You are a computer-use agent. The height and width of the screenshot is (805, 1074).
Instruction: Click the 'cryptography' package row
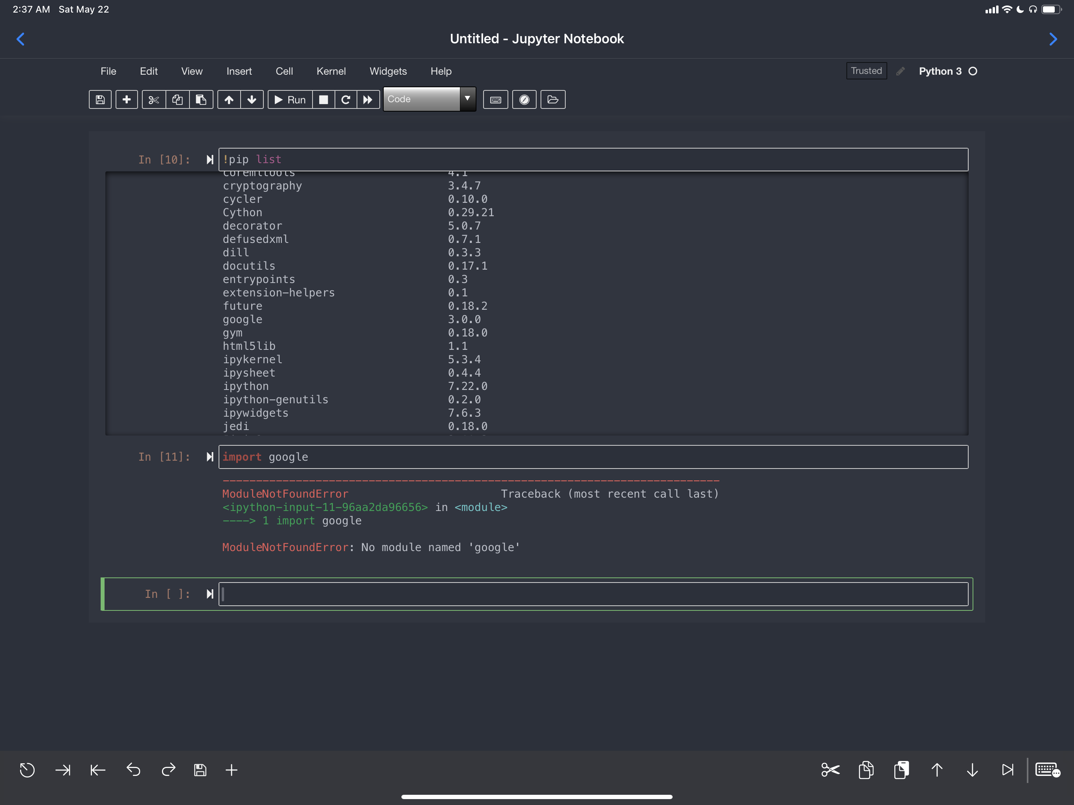[352, 186]
